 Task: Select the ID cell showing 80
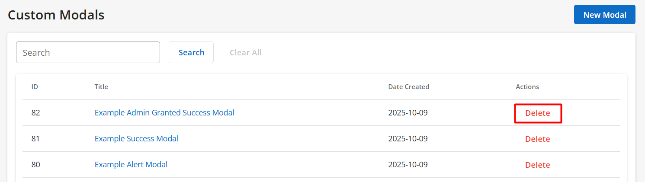pos(35,165)
